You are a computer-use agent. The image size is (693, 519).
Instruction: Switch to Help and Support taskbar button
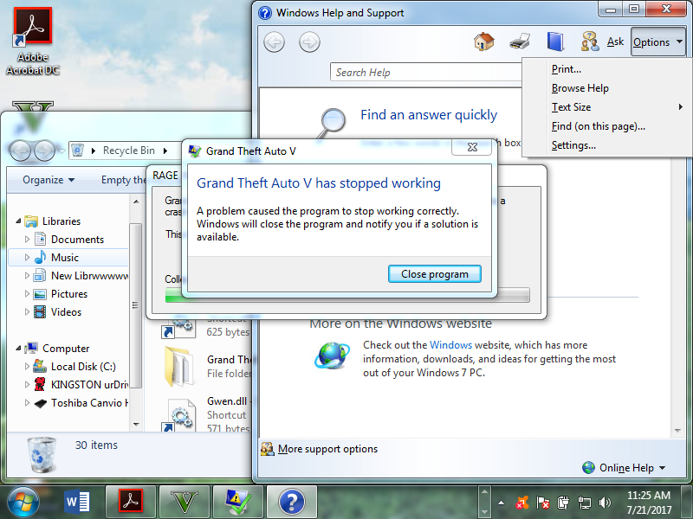point(292,503)
